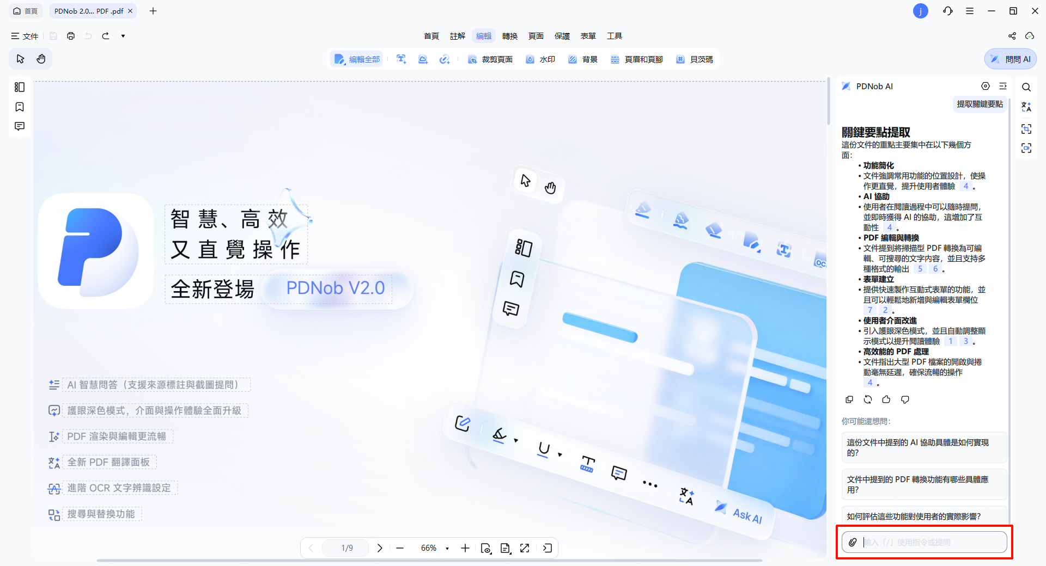Select the hand pan tool in toolbar
1046x566 pixels.
click(x=41, y=59)
